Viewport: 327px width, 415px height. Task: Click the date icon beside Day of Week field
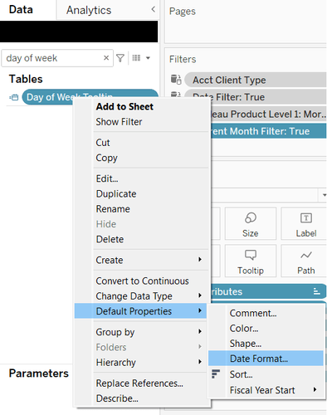(14, 97)
